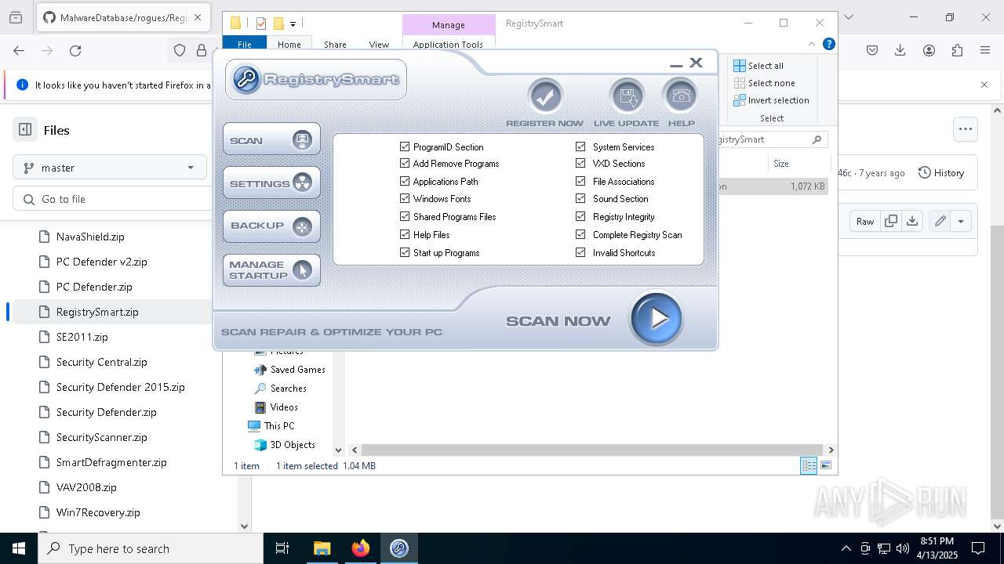Toggle Add Remove Programs checkbox
The height and width of the screenshot is (564, 1004).
(x=405, y=164)
